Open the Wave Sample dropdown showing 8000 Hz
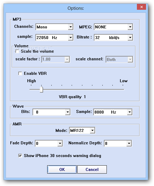 [113, 112]
